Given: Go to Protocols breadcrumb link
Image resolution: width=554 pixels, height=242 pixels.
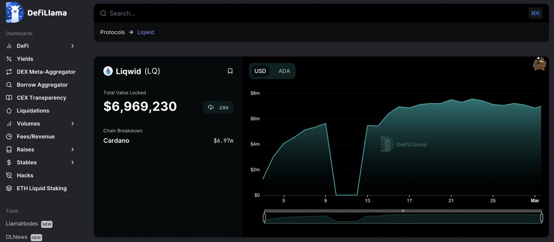Looking at the screenshot, I should pos(112,32).
